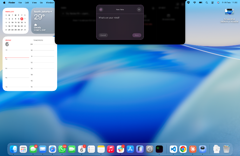Select the Screenshot file on the desktop
Viewport: 240px width, 156px height.
(x=229, y=13)
